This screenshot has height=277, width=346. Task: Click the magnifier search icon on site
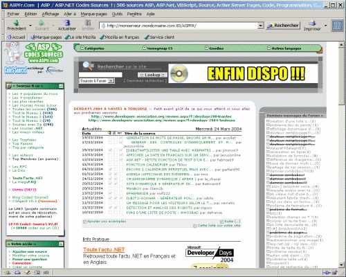point(88,66)
